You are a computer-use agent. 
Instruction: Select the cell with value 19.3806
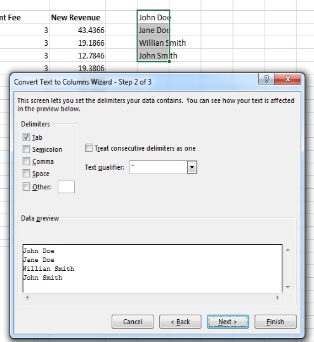tap(77, 67)
